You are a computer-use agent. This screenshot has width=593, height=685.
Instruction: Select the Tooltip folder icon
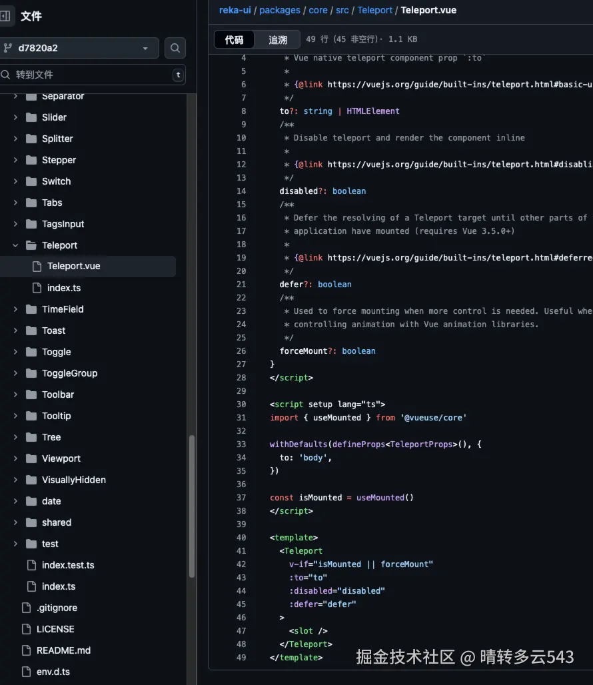31,416
